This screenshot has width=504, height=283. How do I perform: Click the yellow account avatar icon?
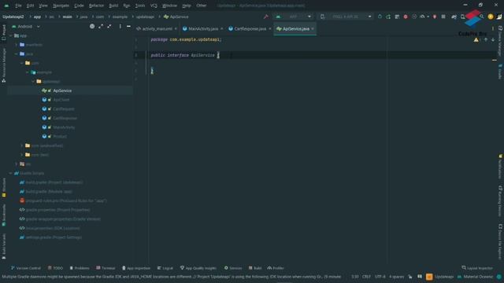tap(491, 17)
